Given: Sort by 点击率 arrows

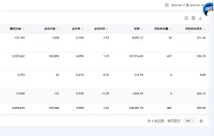Looking at the screenshot, I should pos(83,29).
